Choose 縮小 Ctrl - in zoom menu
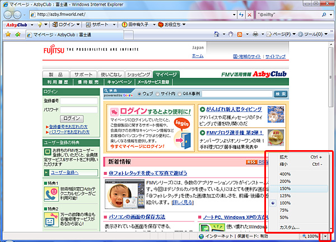Screen dimensions: 336x242 (x=299, y=164)
